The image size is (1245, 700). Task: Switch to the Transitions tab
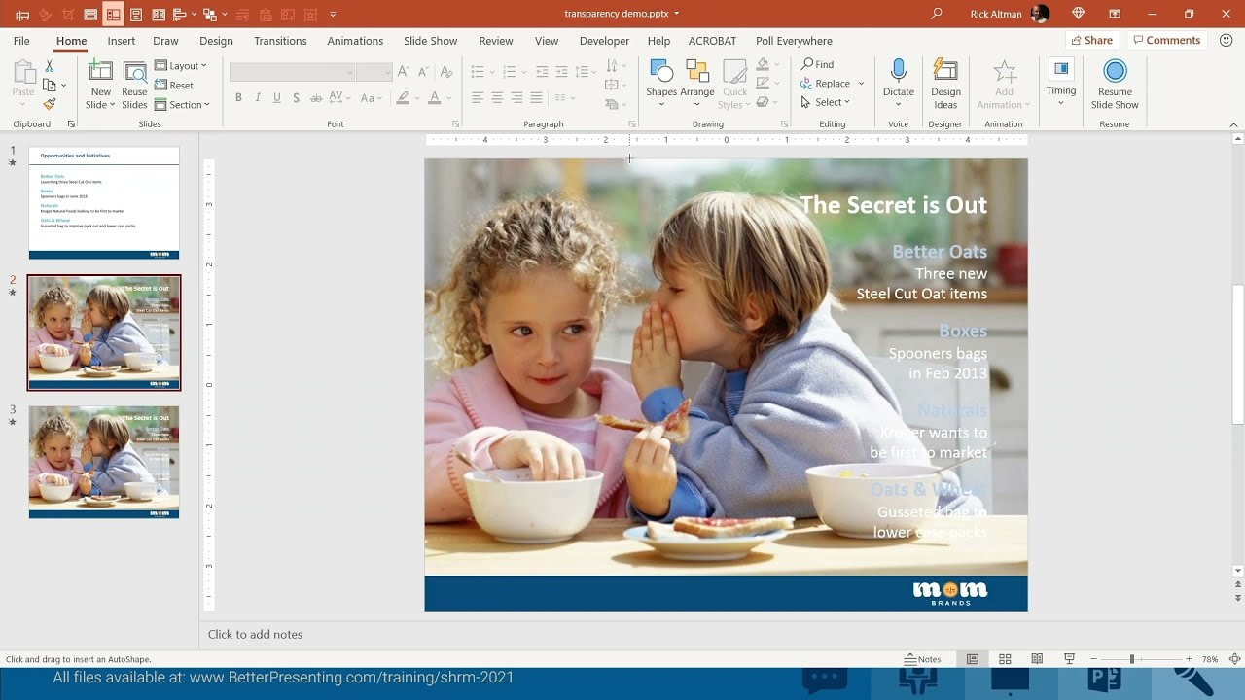[x=280, y=41]
